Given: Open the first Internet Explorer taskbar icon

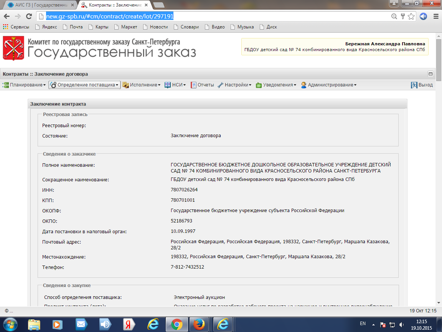Looking at the screenshot, I should [x=153, y=324].
